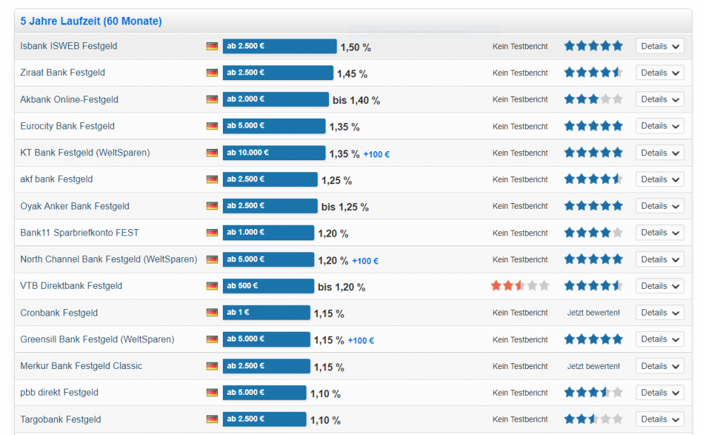
Task: Open the Details dropdown for Ziraat Bank Festgeld
Action: [660, 72]
